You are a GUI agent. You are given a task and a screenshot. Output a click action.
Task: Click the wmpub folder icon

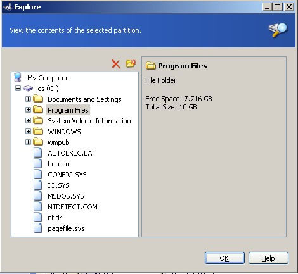(x=38, y=142)
